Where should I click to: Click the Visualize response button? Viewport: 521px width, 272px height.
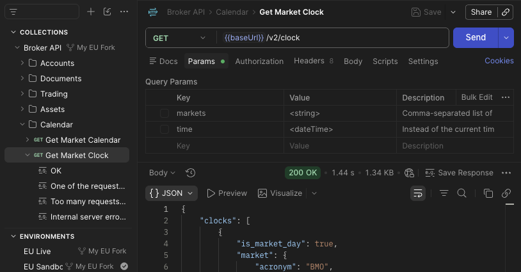tap(280, 193)
